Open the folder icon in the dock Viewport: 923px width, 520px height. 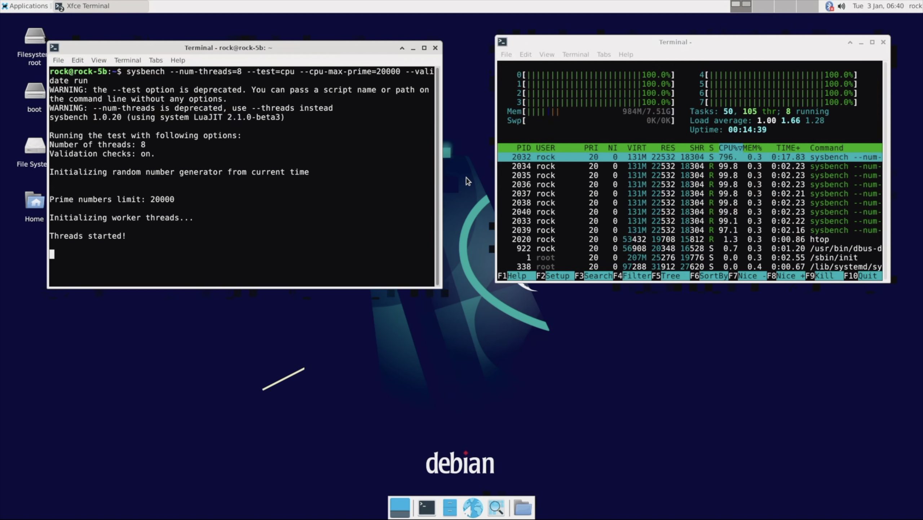click(x=522, y=508)
